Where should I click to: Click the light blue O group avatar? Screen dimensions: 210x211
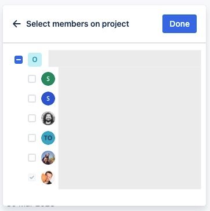click(x=35, y=60)
